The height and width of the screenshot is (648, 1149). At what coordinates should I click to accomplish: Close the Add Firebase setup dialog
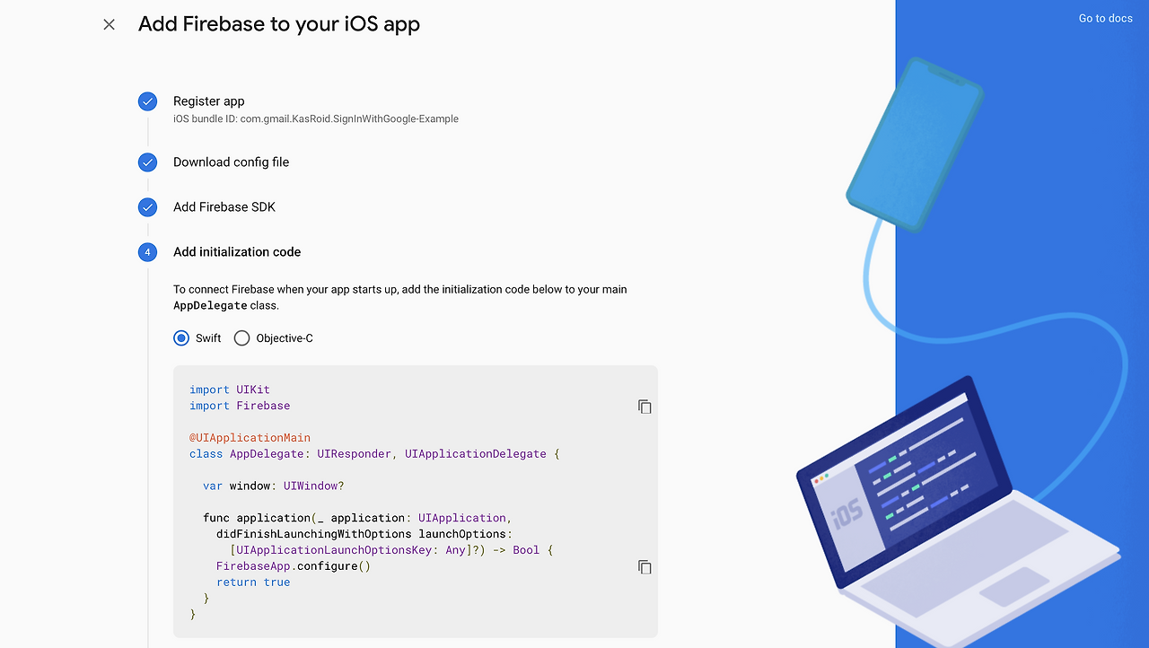click(x=110, y=25)
